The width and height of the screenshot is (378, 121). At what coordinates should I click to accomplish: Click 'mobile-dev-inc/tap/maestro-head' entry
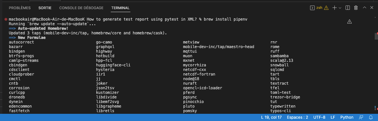[219, 47]
